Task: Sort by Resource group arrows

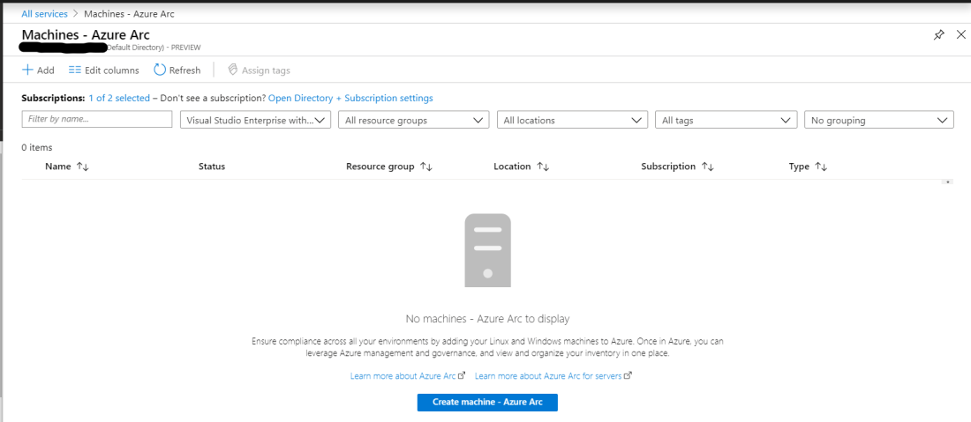Action: tap(426, 167)
